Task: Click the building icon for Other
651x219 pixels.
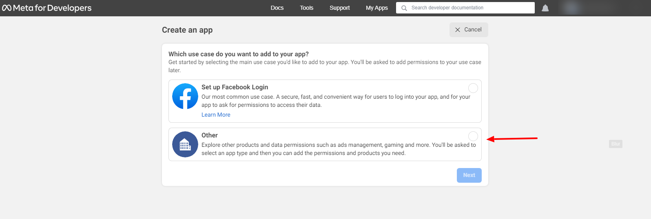Action: tap(185, 144)
